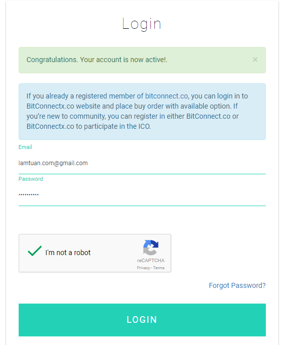The width and height of the screenshot is (284, 345).
Task: Click the reCAPTCHA brand text
Action: tap(151, 261)
